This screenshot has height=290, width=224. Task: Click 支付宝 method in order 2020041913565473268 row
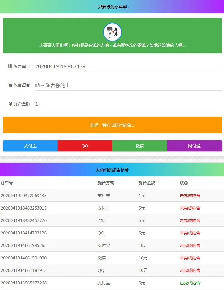[x=104, y=283]
